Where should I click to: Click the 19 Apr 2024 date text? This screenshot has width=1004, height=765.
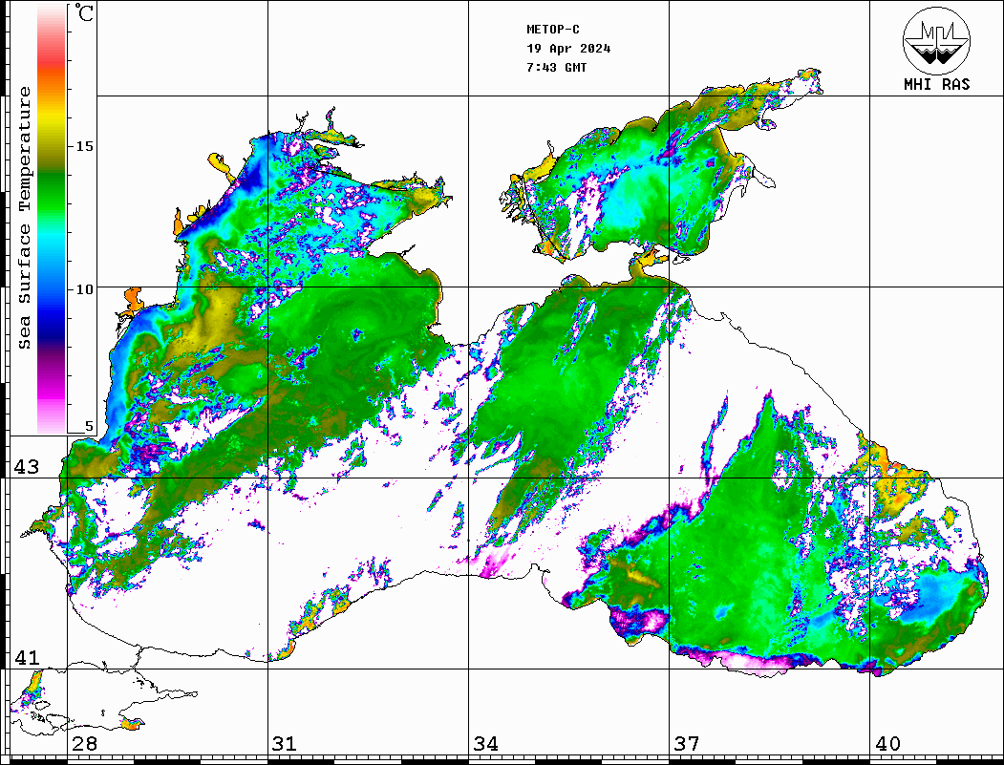568,49
